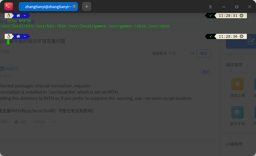Click the --no-warn-script-location text line
This screenshot has height=156, width=256.
[x=96, y=98]
